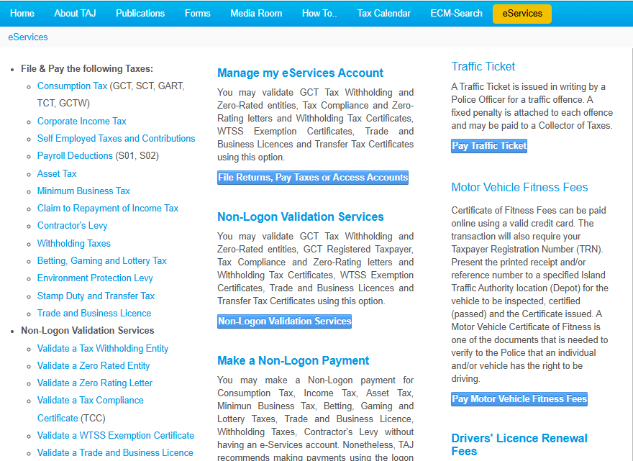Screen dimensions: 633x461
Task: Open the ECM-Search menu item
Action: [456, 14]
